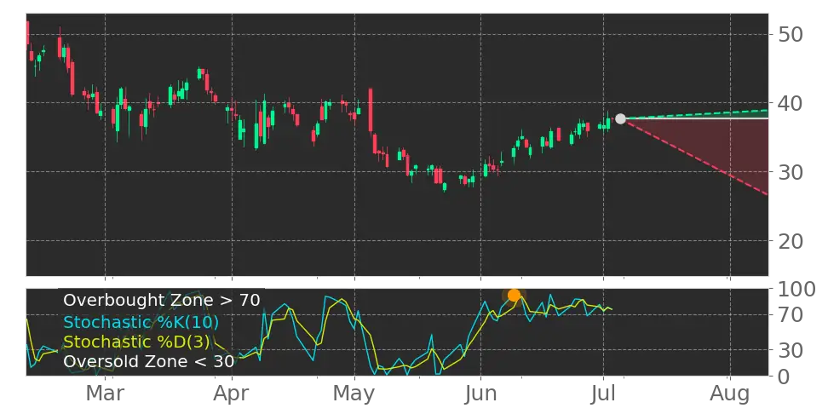Click the orange stochastic signal marker

(514, 296)
